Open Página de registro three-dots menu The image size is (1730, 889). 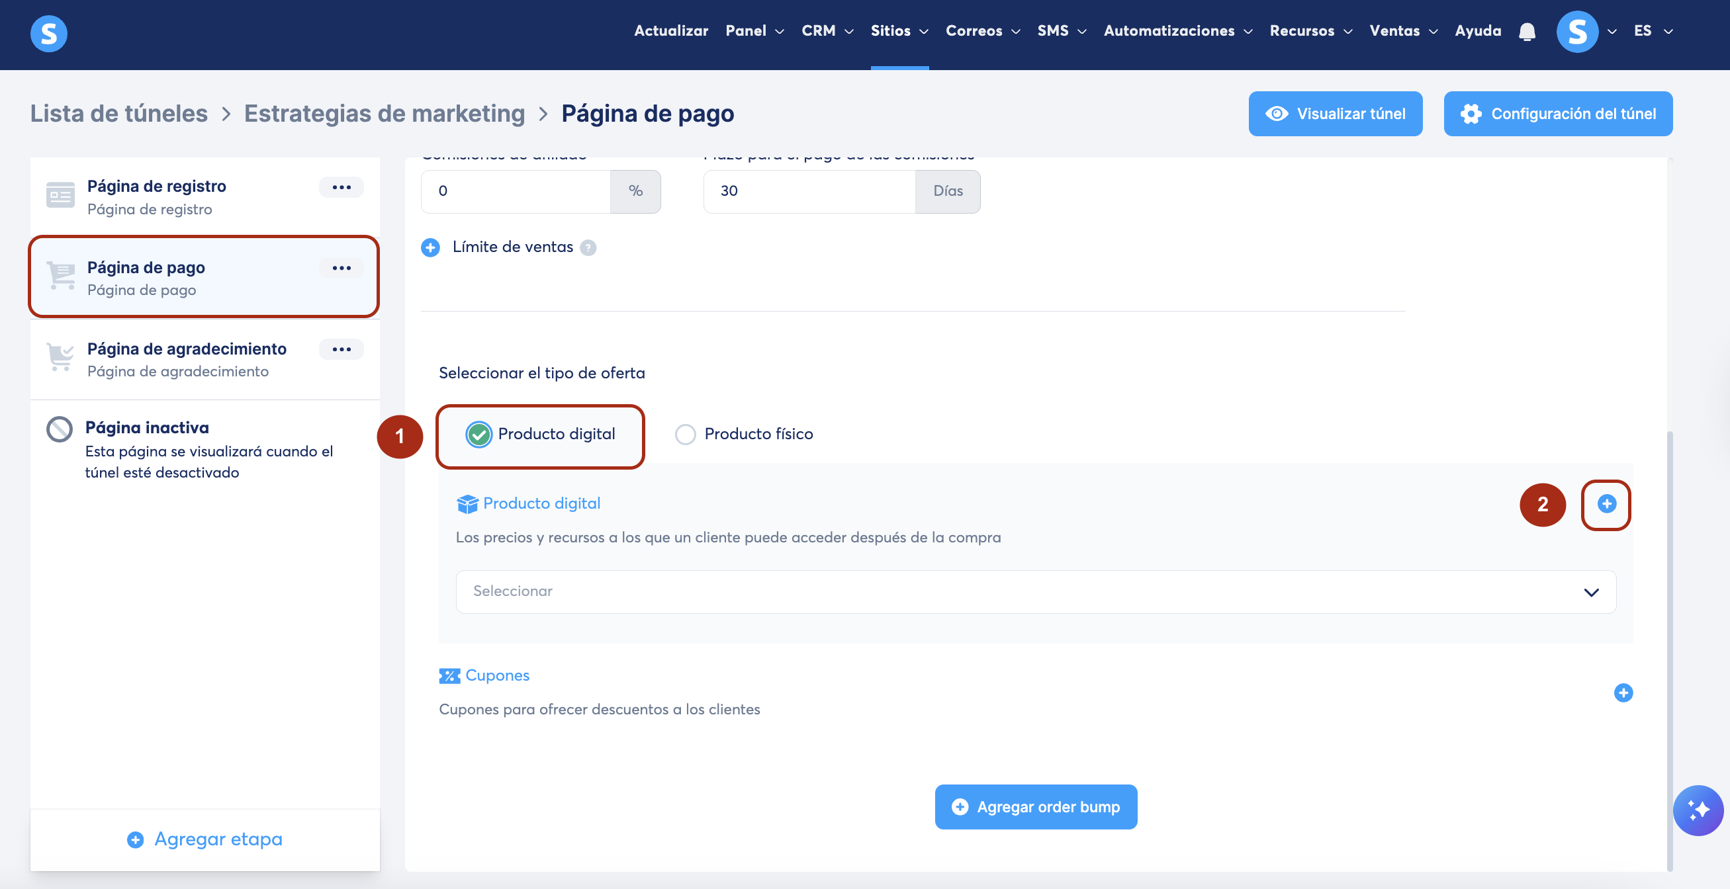click(341, 187)
